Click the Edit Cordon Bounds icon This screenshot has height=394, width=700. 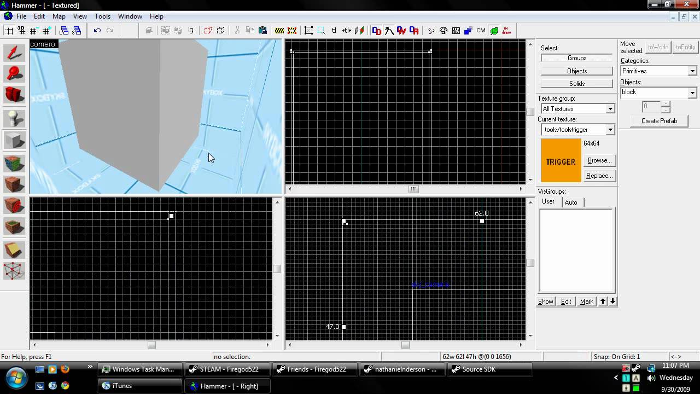tap(292, 31)
